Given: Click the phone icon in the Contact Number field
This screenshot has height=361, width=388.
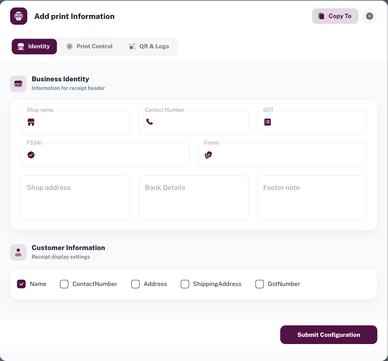Looking at the screenshot, I should tap(150, 122).
